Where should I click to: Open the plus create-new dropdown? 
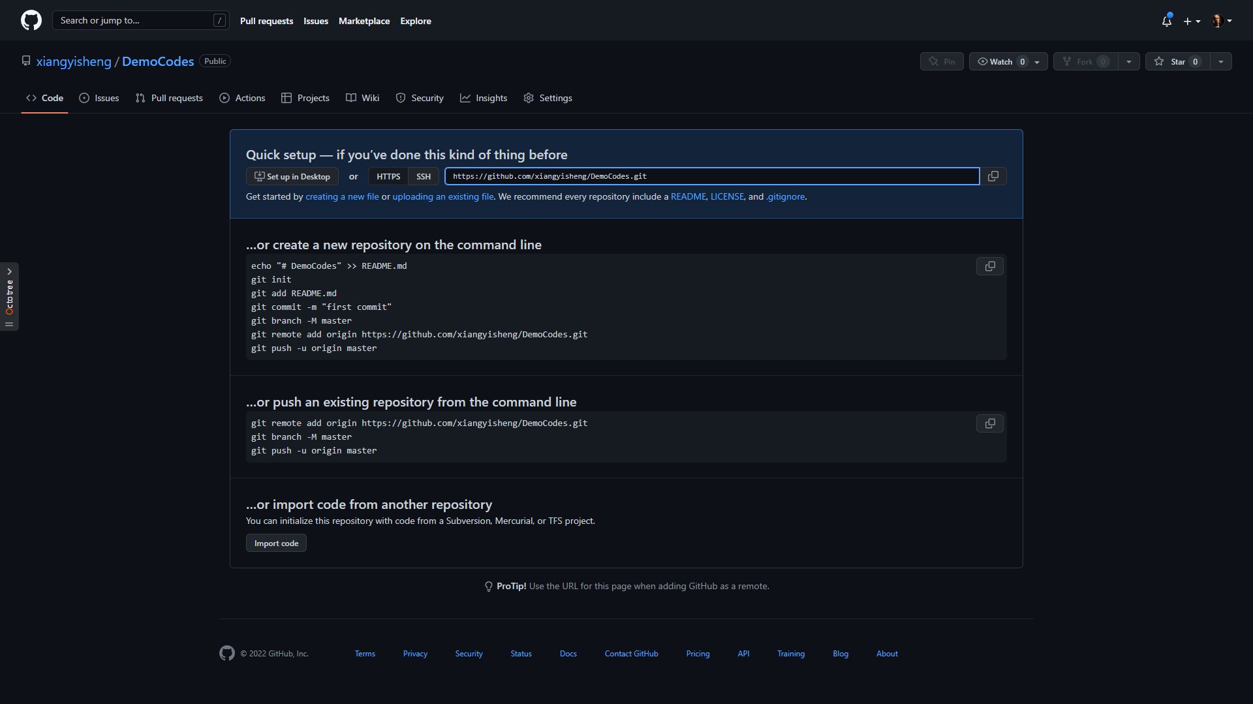[1192, 21]
